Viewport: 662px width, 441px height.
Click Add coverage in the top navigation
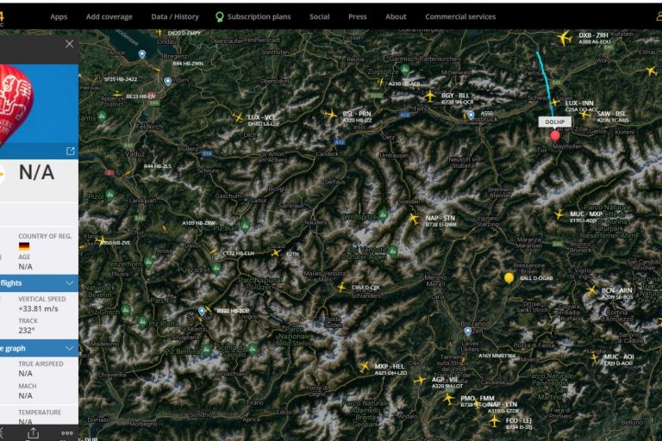109,16
